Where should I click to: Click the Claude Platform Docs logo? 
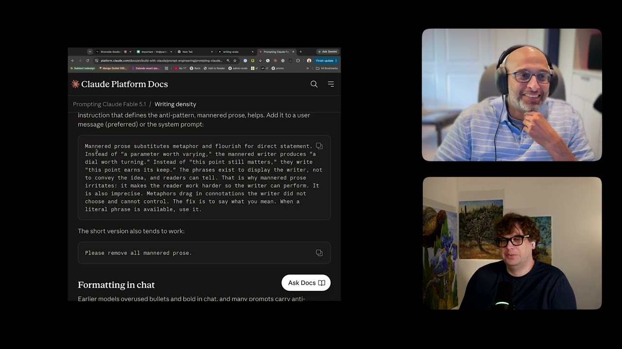tap(120, 84)
